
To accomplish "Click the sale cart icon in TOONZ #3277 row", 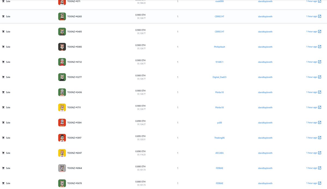I will [3, 77].
